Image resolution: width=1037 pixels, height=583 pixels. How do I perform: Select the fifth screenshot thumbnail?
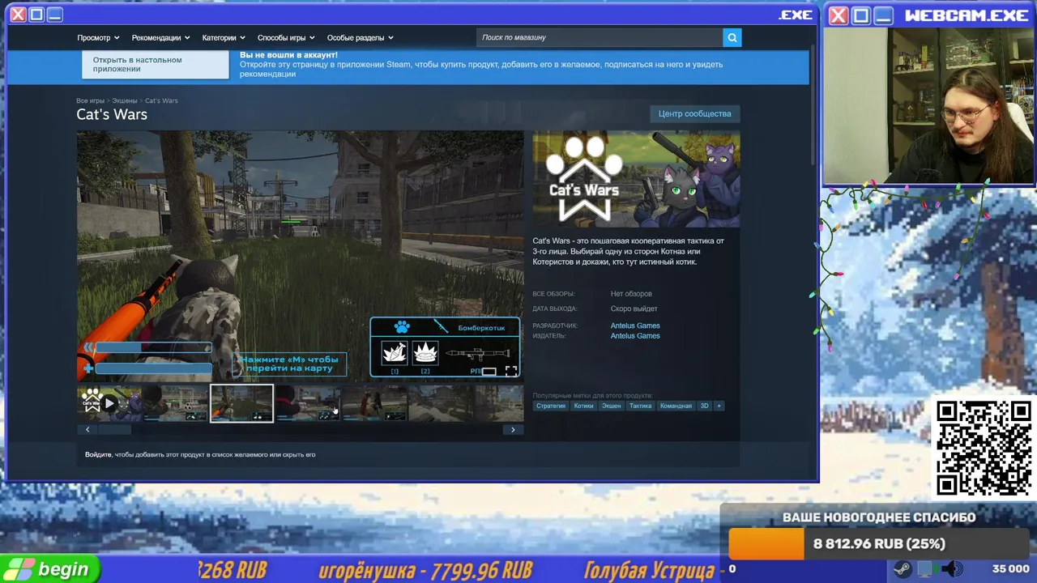pos(374,403)
